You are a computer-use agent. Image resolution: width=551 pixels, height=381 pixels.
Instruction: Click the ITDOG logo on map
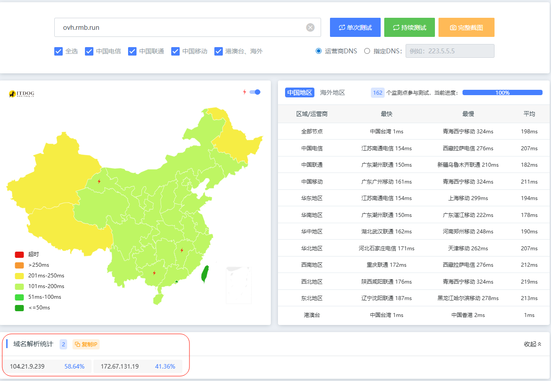click(x=21, y=94)
